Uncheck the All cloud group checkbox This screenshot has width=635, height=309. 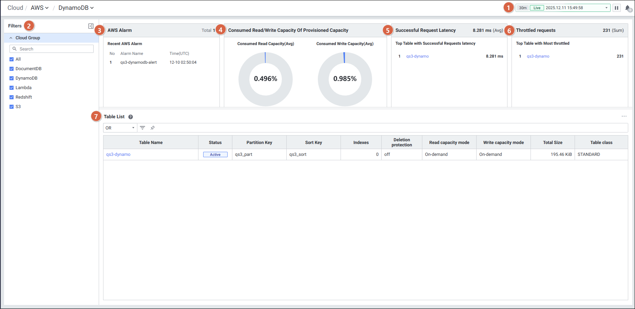click(x=12, y=59)
